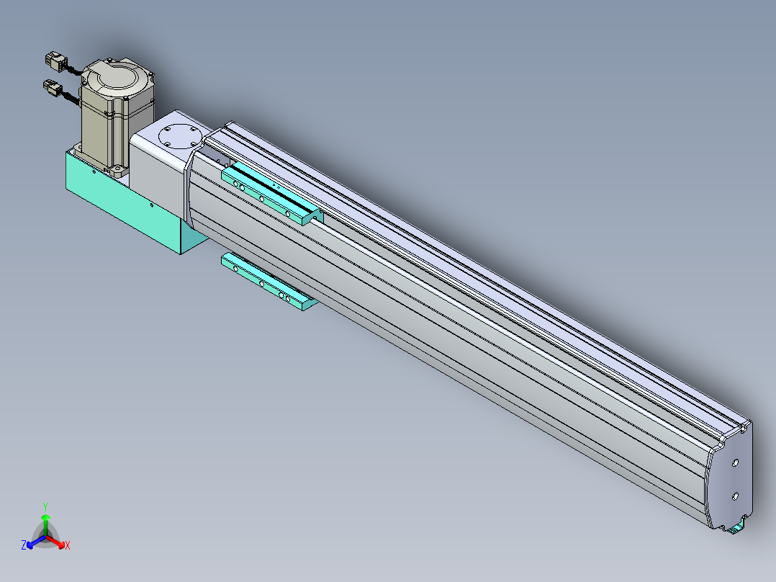776x582 pixels.
Task: Select the lower cable connector plug
Action: [x=53, y=88]
